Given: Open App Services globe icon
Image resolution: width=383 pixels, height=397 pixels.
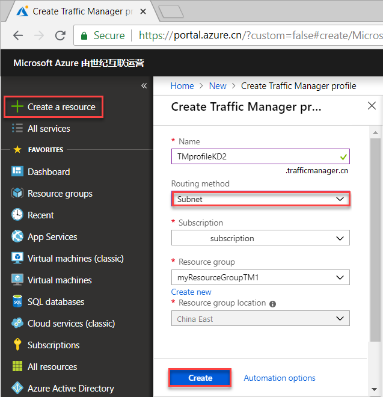Looking at the screenshot, I should coord(17,236).
